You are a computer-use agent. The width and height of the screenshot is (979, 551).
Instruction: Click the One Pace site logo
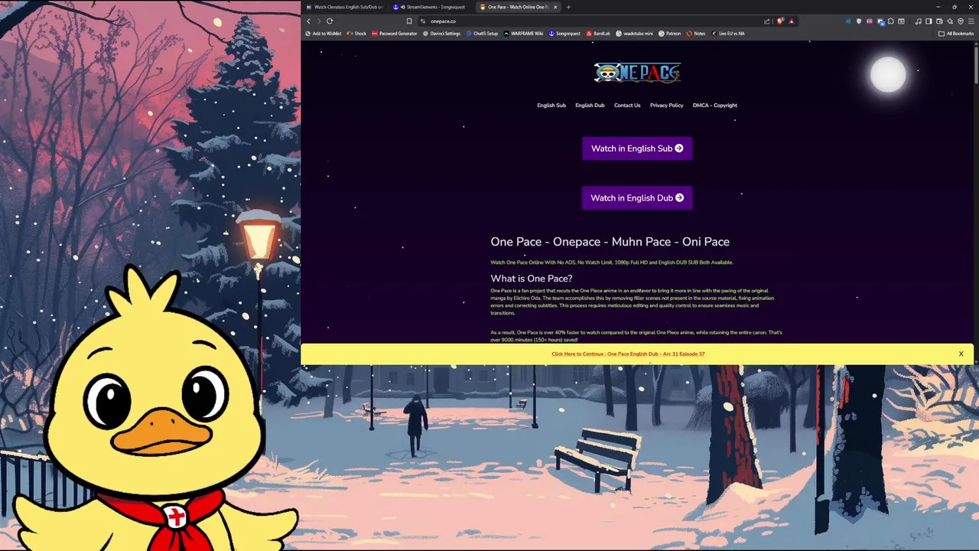[x=637, y=73]
